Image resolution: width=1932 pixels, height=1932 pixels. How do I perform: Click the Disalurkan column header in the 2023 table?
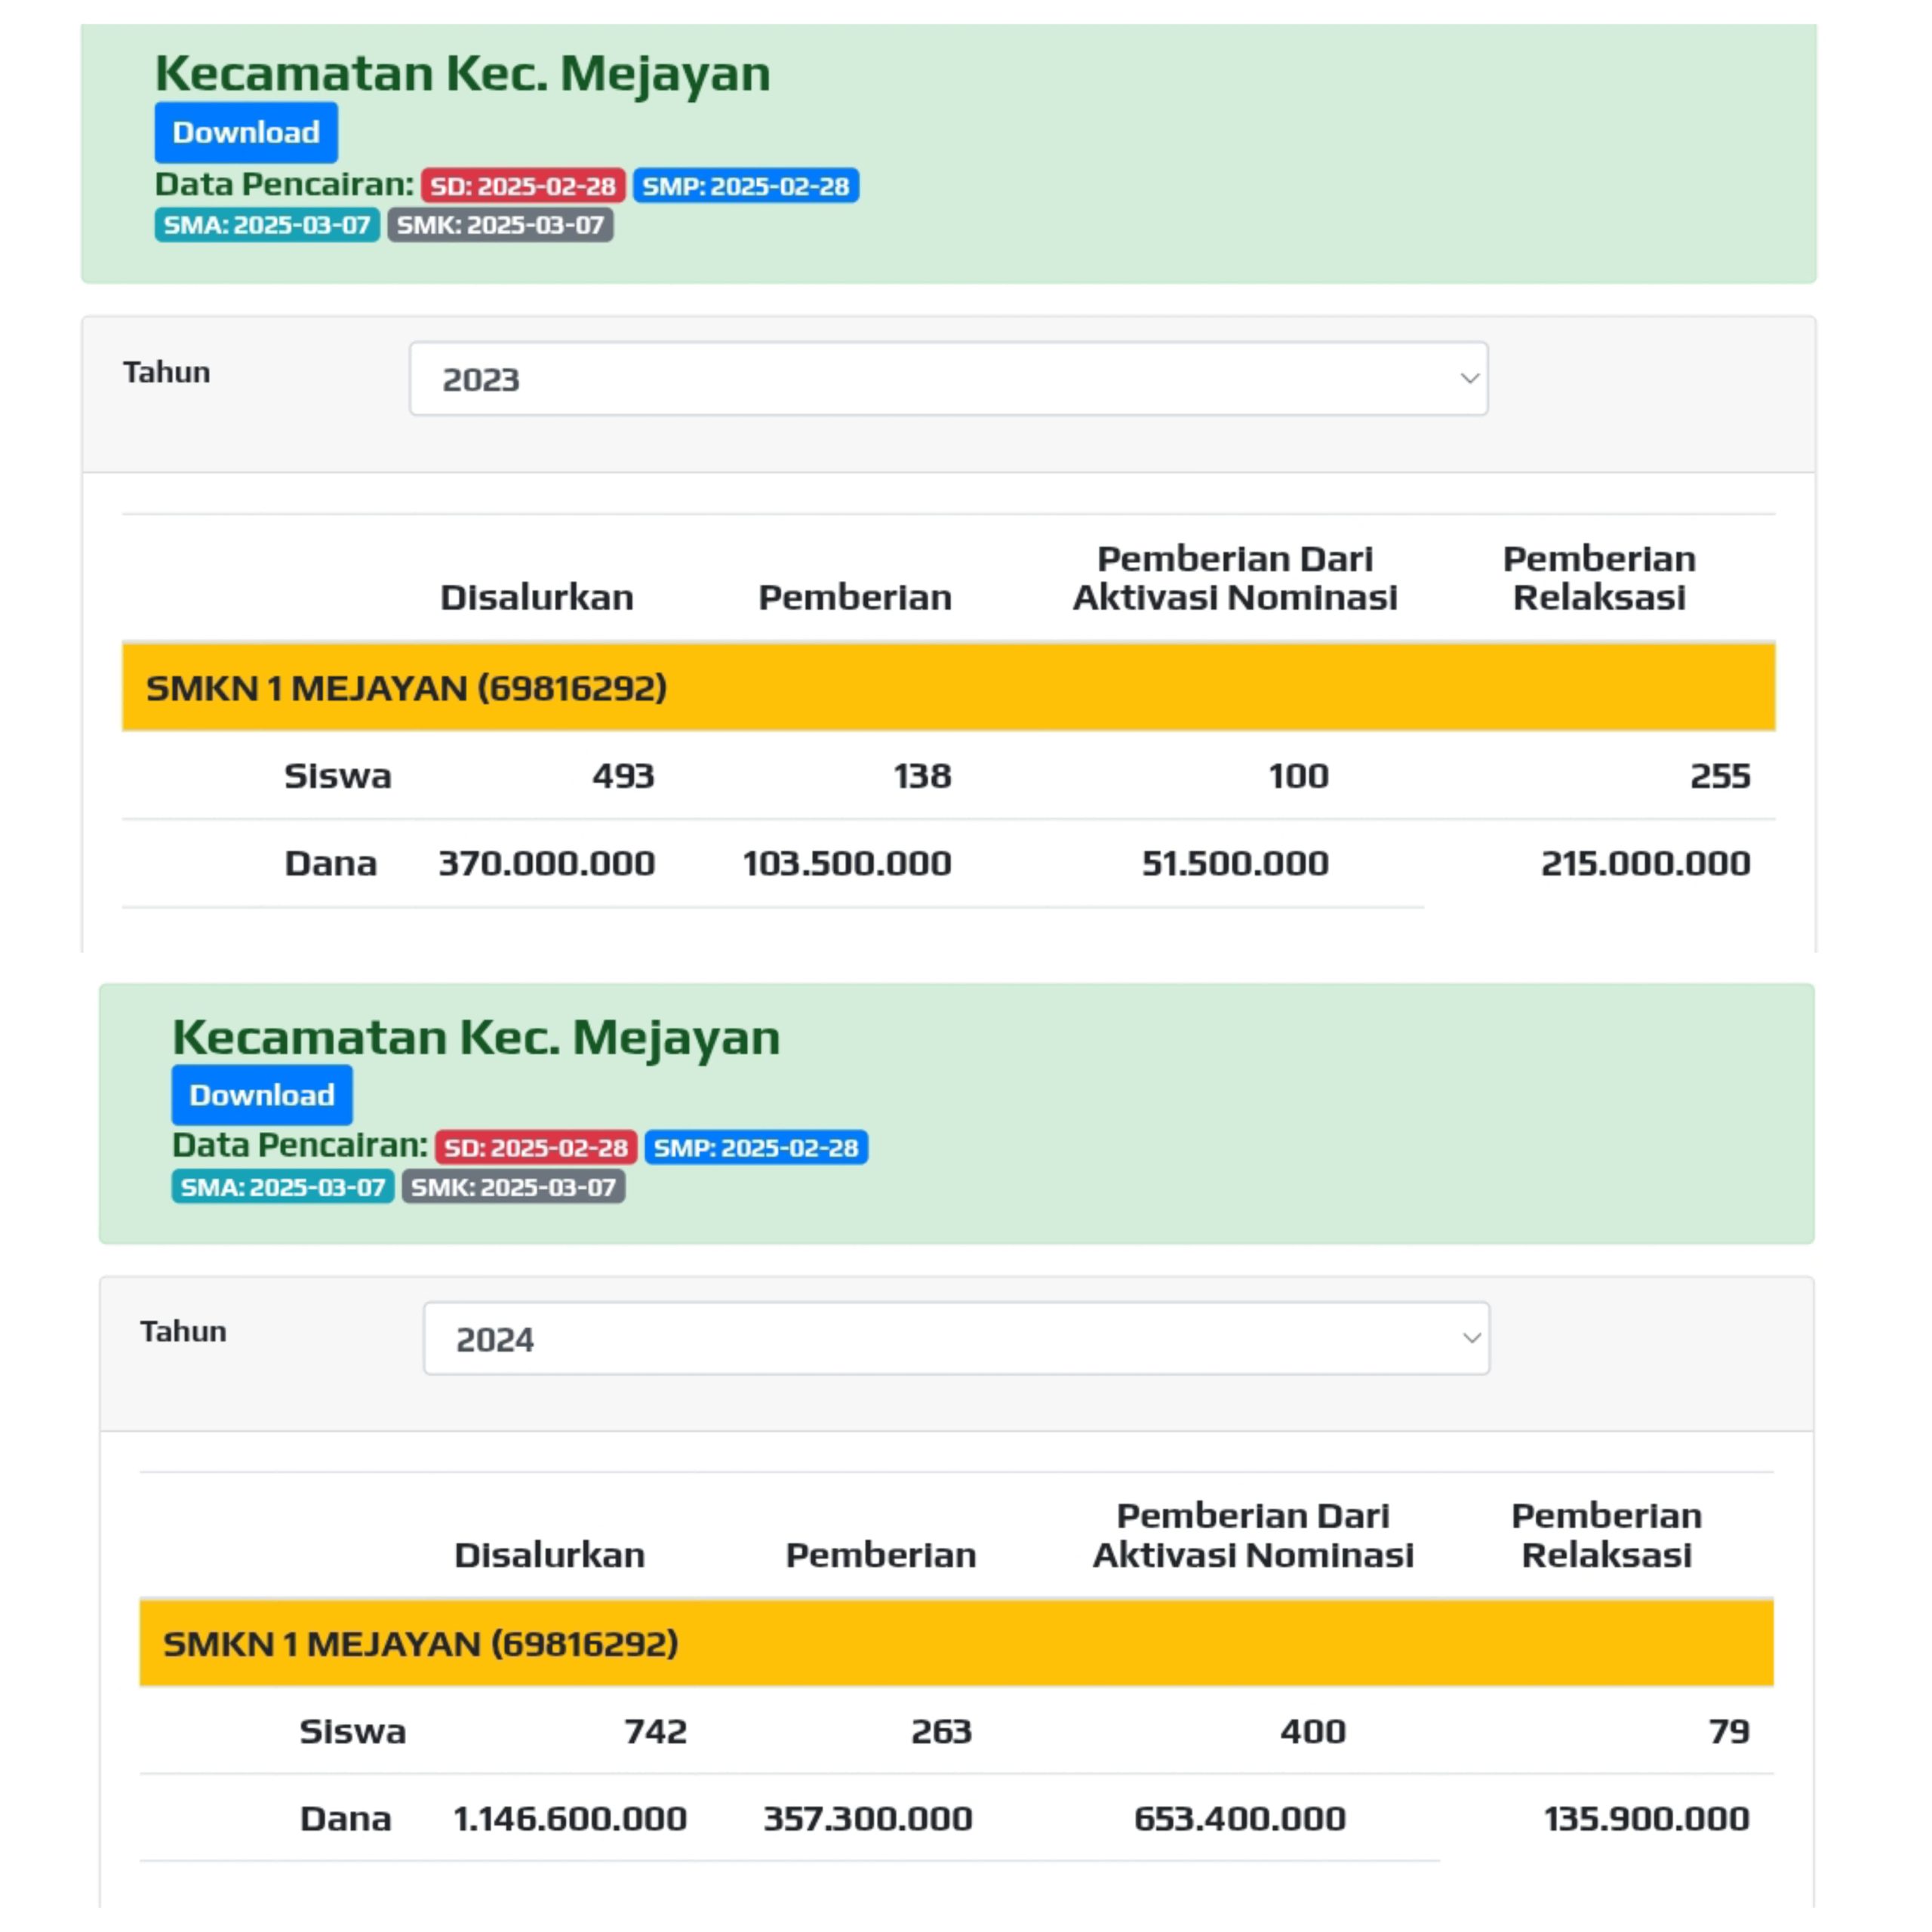pos(537,597)
